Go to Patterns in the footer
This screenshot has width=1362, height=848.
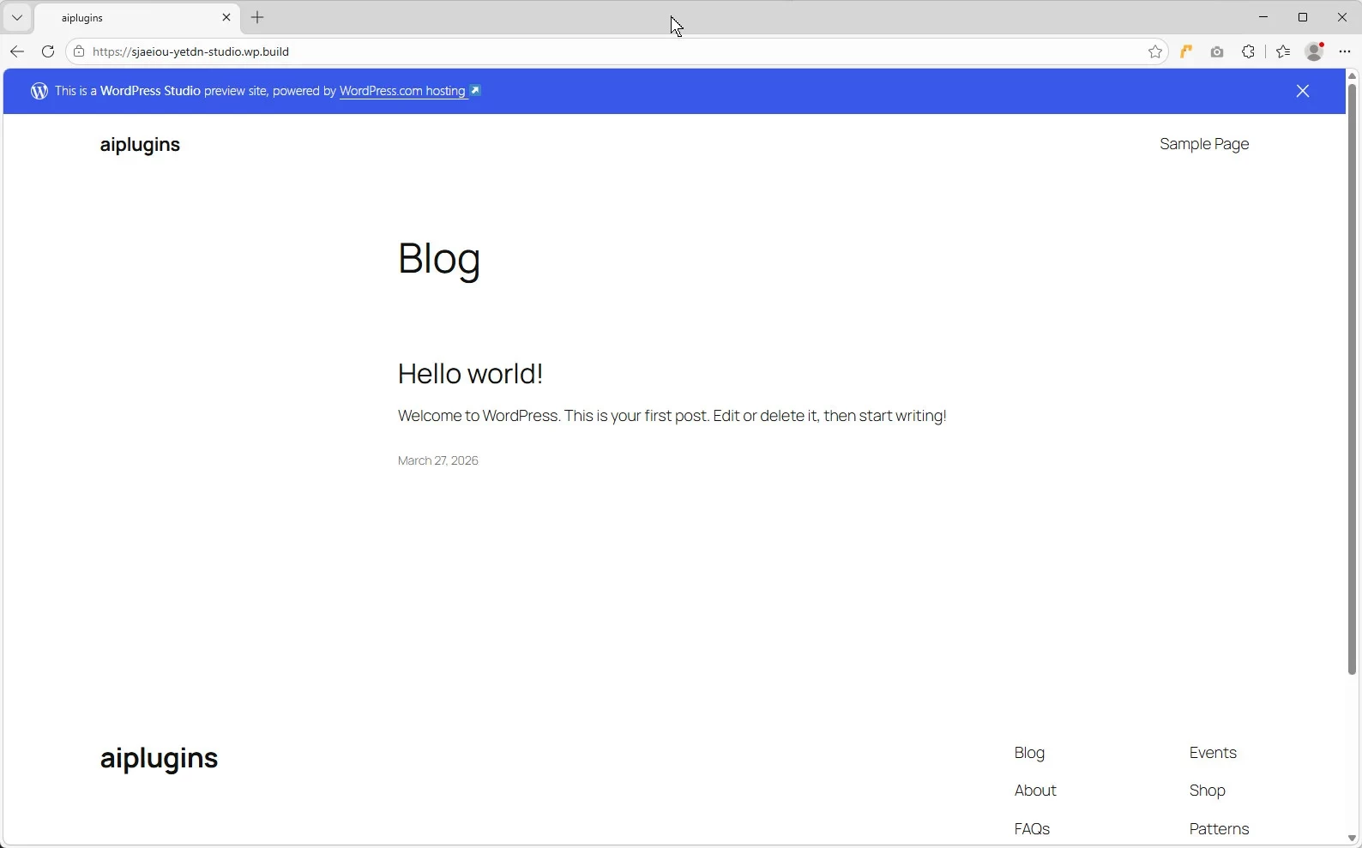coord(1219,829)
